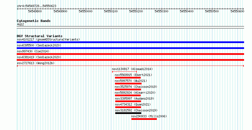Click the chr4:54549728..54550623 region label
This screenshot has height=130, width=252.
[37, 6]
